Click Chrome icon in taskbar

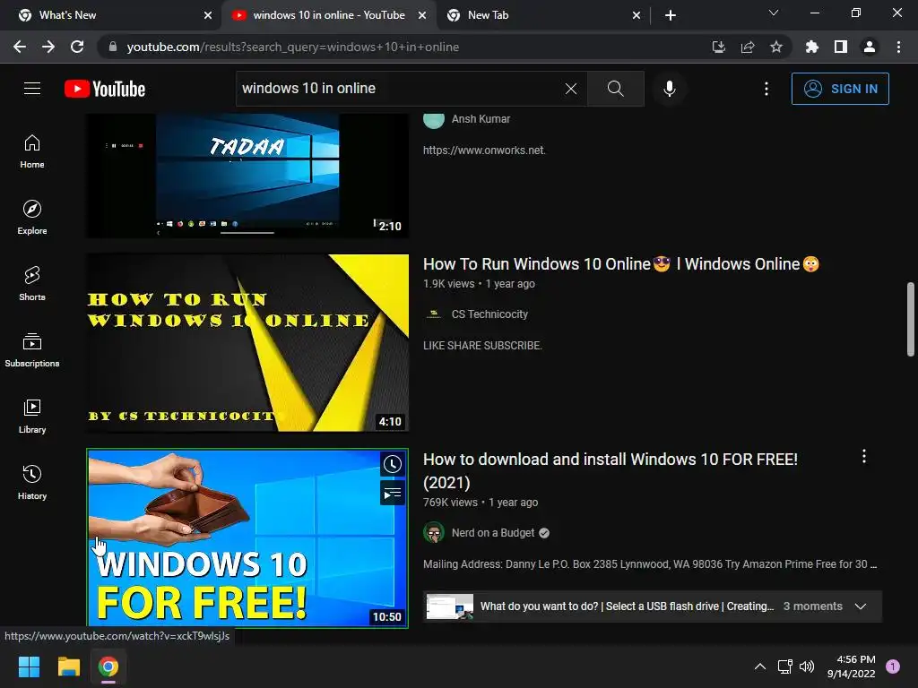pyautogui.click(x=108, y=666)
